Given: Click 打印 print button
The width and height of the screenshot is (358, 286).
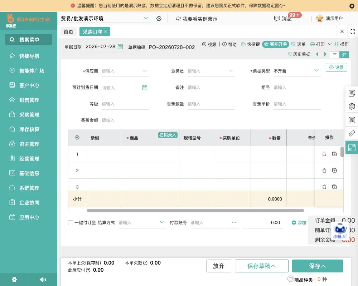Looking at the screenshot, I should (x=317, y=44).
